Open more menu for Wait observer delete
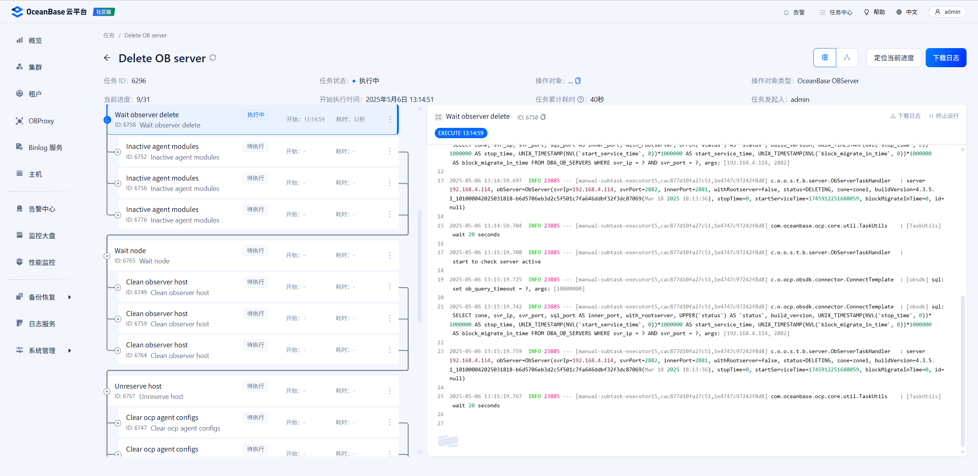The image size is (978, 476). coord(390,119)
